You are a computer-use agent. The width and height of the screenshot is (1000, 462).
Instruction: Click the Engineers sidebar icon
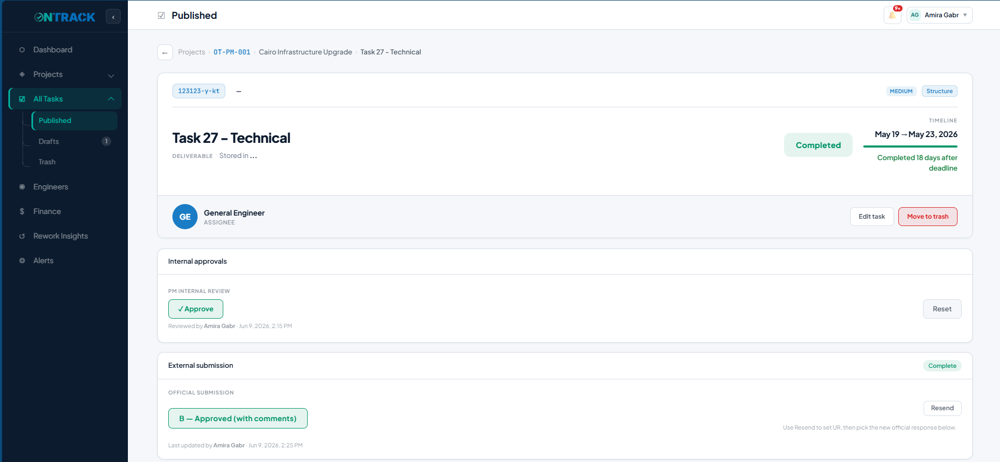[22, 187]
